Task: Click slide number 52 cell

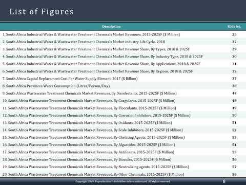Action: click(x=234, y=130)
